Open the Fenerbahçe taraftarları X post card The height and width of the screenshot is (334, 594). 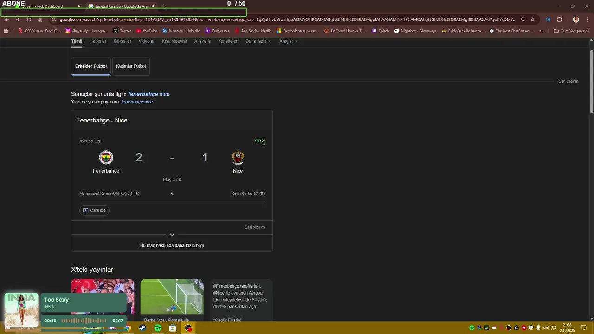pos(241,300)
